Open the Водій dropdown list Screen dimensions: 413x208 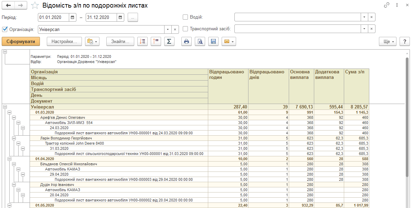(364, 17)
